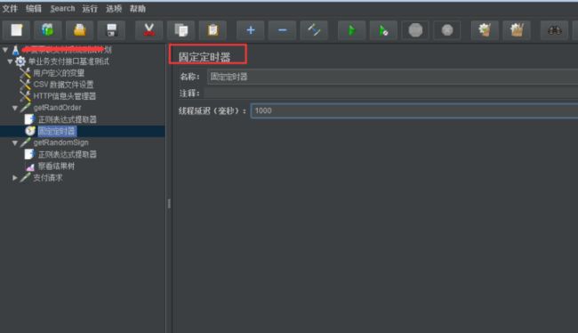The width and height of the screenshot is (578, 333).
Task: Click the 察看结果树 listener icon
Action: click(30, 166)
